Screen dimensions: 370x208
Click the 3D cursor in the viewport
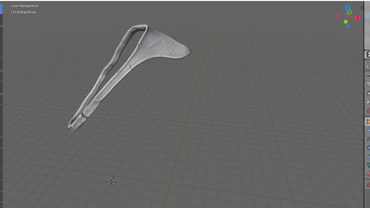pyautogui.click(x=111, y=182)
